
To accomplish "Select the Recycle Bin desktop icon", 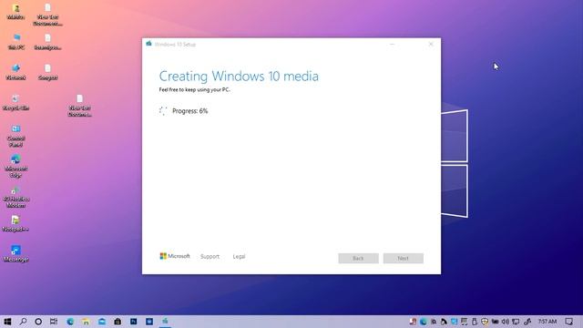I will click(x=15, y=103).
